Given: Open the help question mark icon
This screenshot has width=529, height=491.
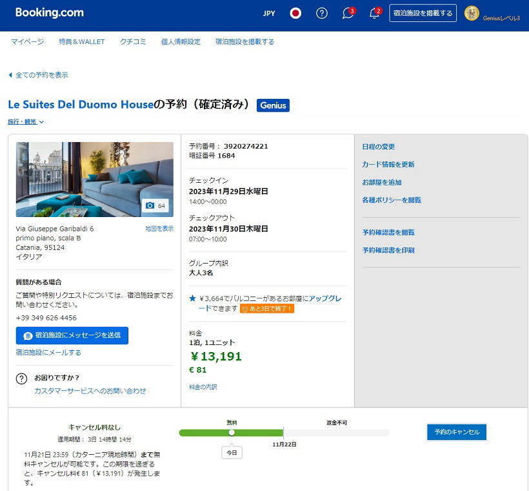Looking at the screenshot, I should click(x=322, y=14).
